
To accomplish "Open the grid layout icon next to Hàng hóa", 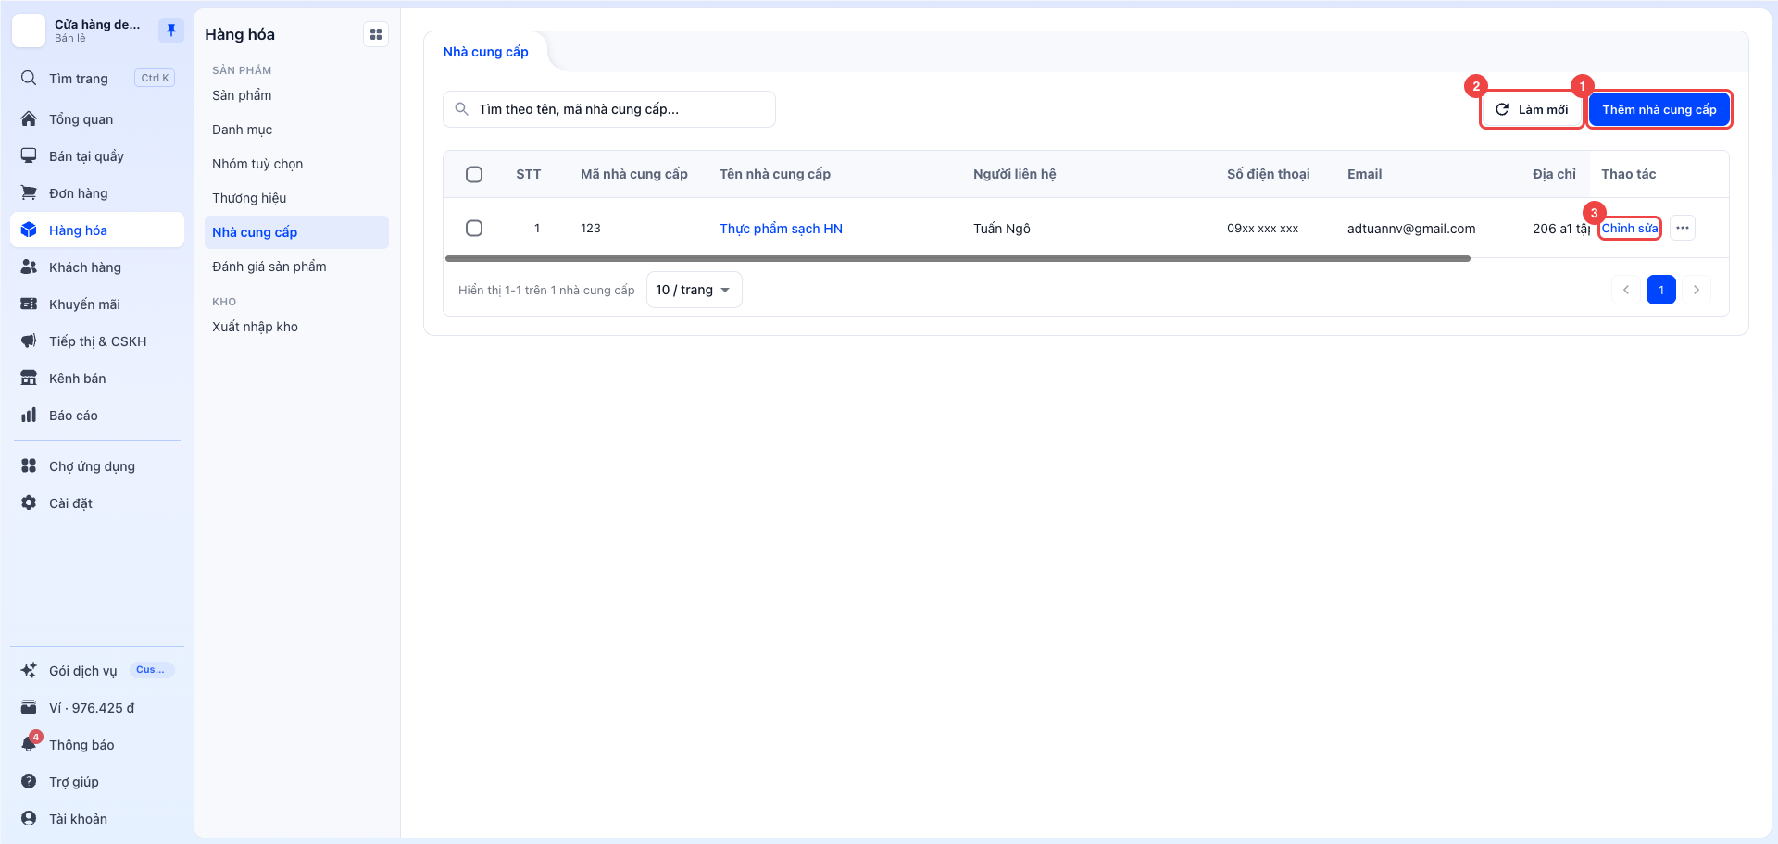I will coord(376,34).
